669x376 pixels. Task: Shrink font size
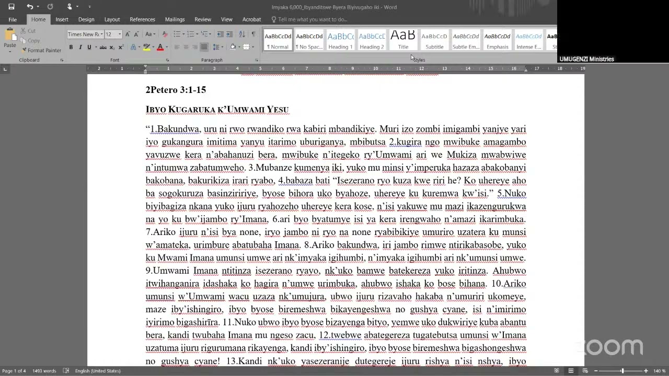click(136, 34)
